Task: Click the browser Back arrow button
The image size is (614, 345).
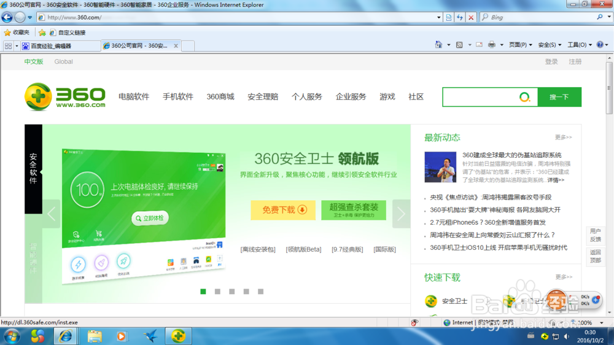Action: pos(7,17)
